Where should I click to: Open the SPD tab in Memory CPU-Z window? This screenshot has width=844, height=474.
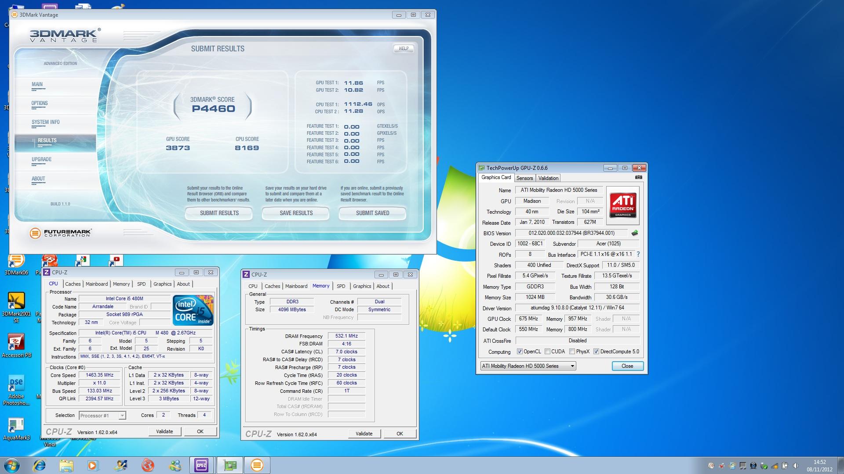point(341,286)
